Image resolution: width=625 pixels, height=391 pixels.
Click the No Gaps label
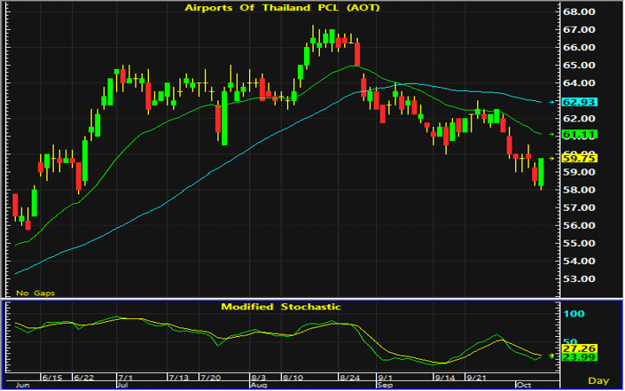tap(35, 293)
